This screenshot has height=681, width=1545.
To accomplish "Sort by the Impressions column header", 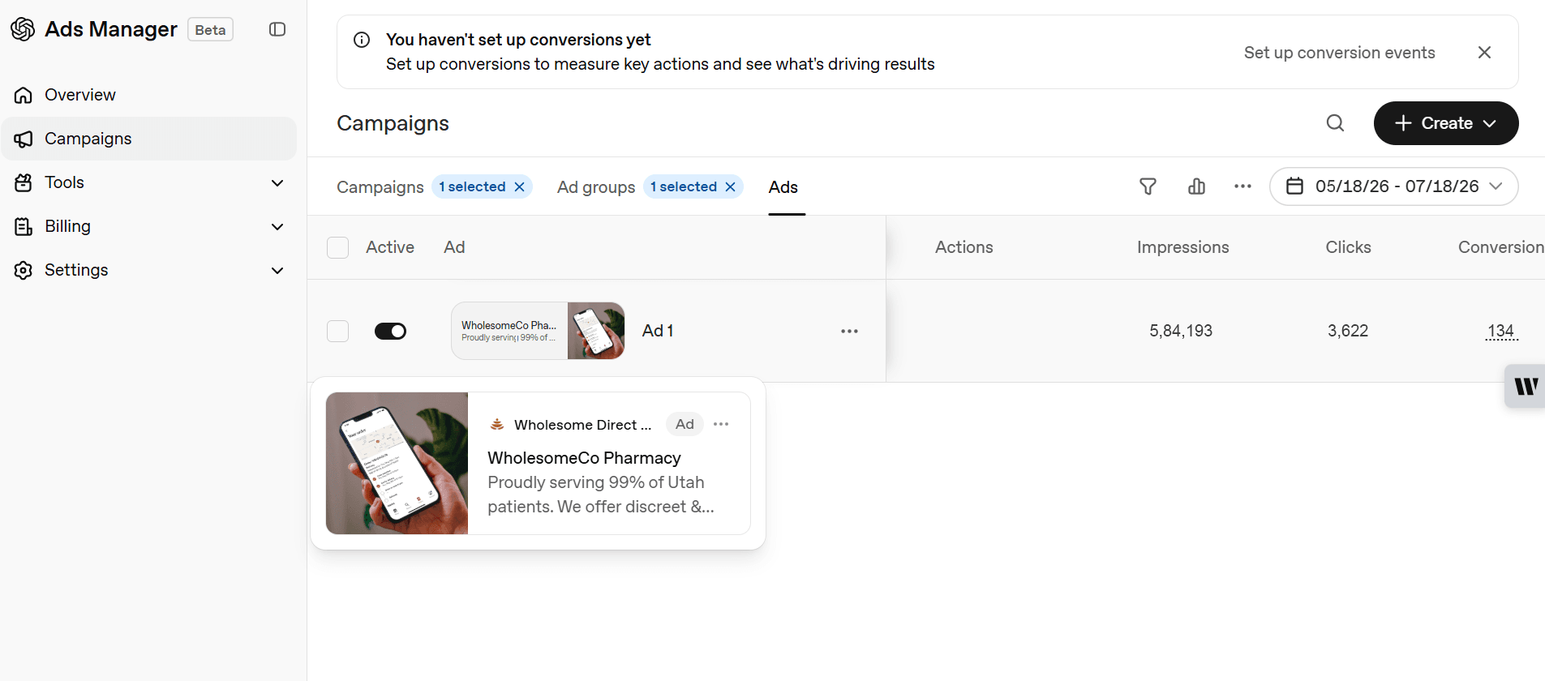I will [x=1182, y=247].
